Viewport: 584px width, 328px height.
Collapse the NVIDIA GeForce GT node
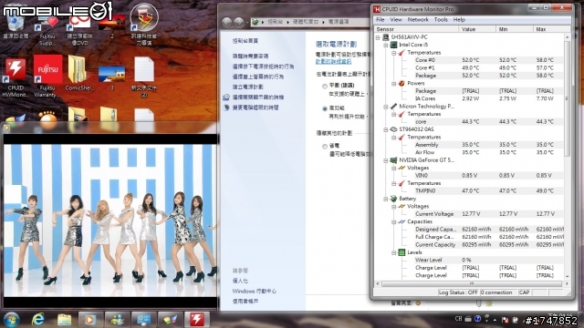386,160
